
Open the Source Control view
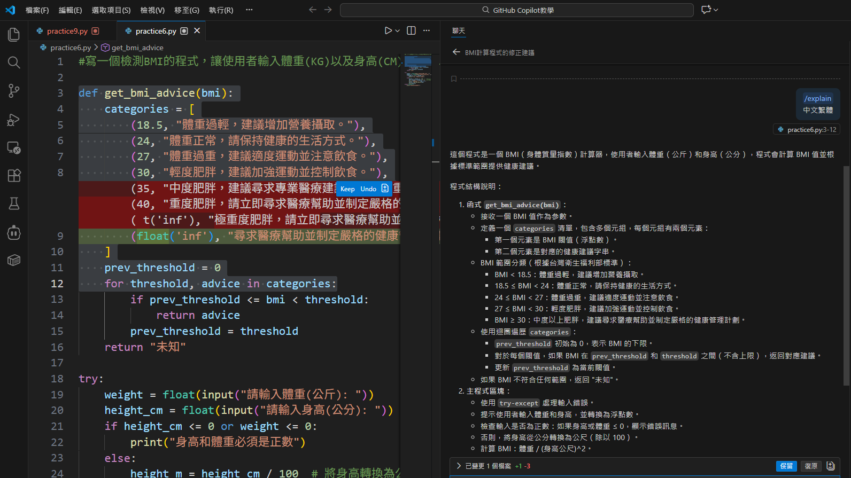tap(14, 91)
